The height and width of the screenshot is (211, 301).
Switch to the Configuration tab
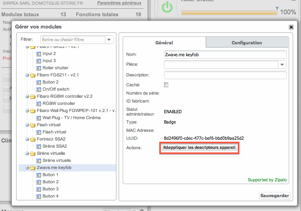tap(247, 43)
